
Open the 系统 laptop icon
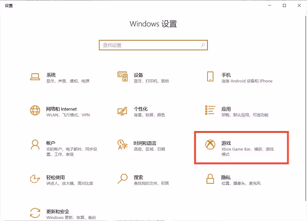pos(35,77)
